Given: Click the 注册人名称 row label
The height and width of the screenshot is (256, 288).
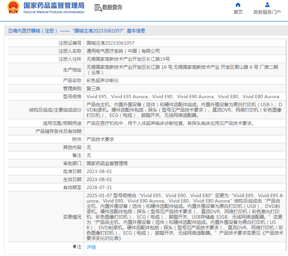Looking at the screenshot, I should [x=70, y=51].
